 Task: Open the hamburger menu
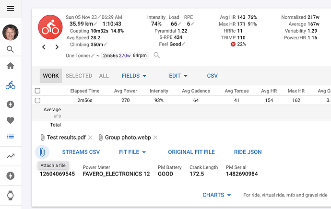click(x=11, y=9)
